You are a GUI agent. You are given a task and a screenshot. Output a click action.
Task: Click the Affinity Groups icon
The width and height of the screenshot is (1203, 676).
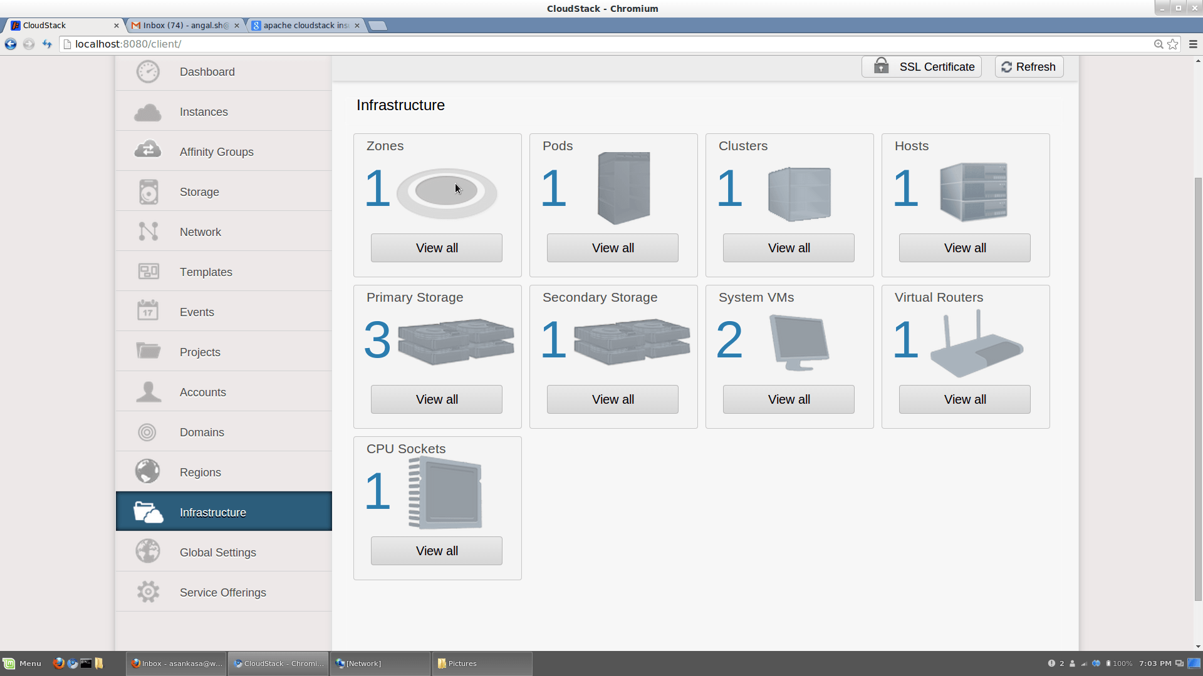(x=148, y=149)
